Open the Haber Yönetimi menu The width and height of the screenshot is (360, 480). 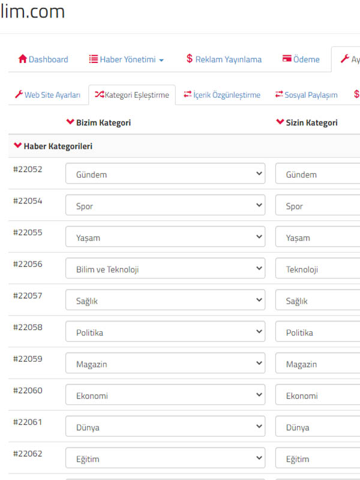pyautogui.click(x=127, y=59)
